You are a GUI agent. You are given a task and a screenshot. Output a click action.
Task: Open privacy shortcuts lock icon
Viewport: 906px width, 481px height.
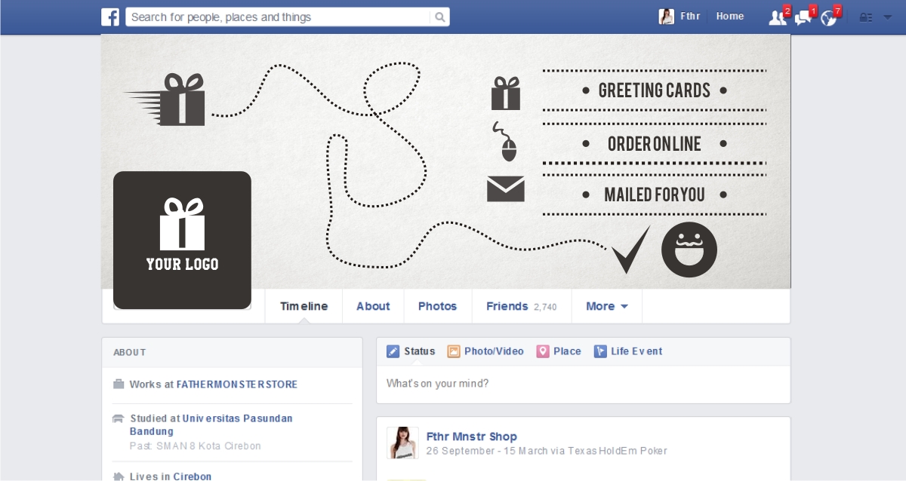(866, 17)
